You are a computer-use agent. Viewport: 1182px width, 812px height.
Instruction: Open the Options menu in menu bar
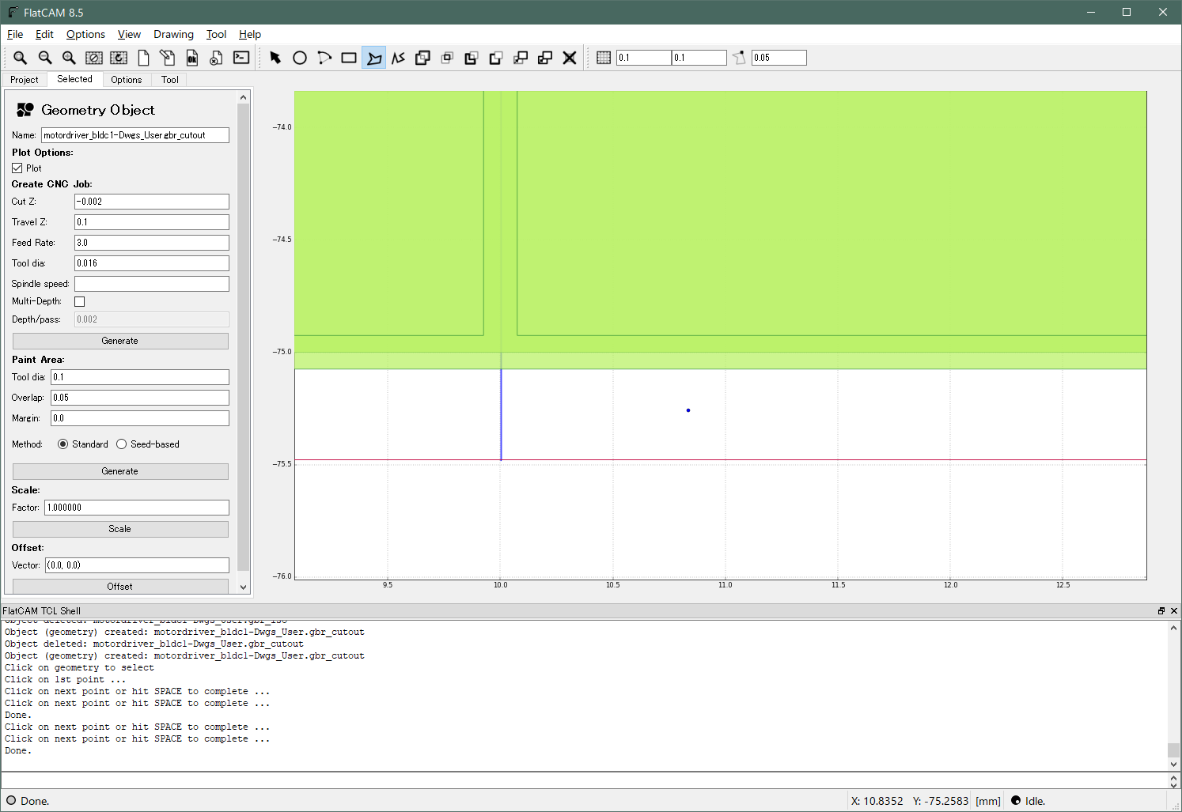[x=85, y=34]
